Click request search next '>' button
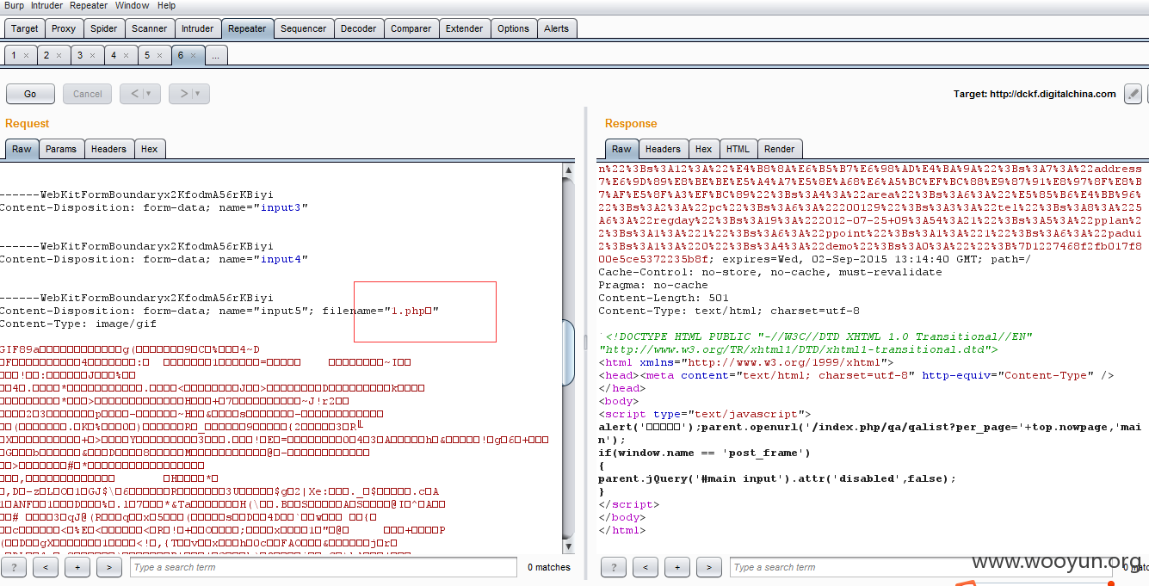Screen dimensions: 1149x586 tap(108, 567)
